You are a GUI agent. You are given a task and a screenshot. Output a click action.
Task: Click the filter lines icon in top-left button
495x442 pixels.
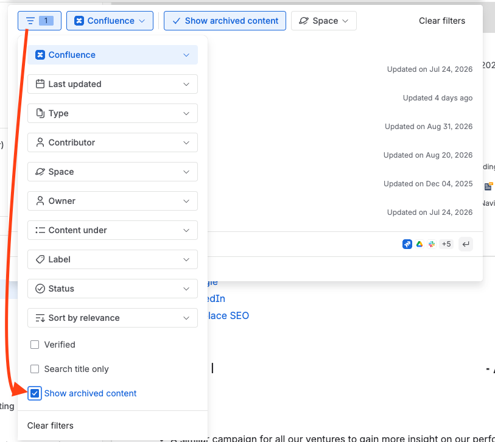click(x=30, y=21)
